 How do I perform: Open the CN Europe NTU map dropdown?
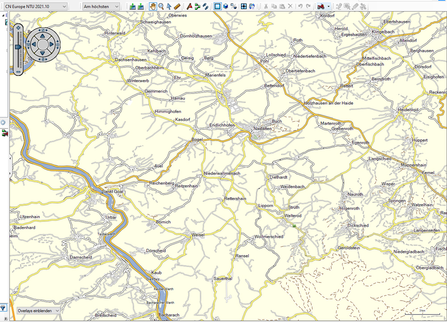35,6
